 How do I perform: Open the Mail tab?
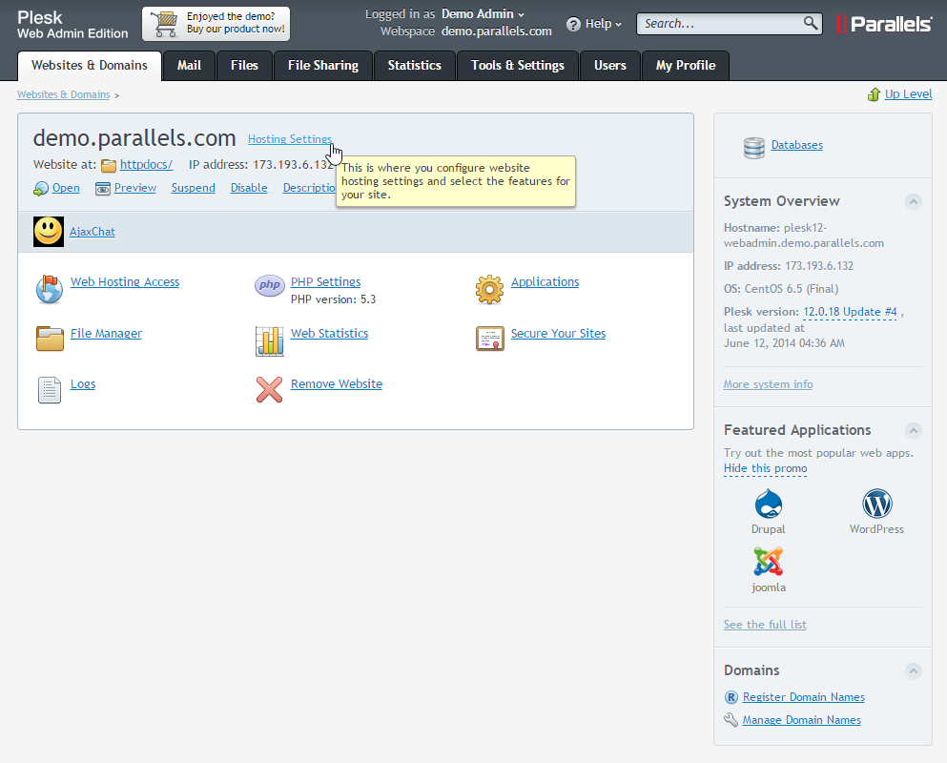189,65
